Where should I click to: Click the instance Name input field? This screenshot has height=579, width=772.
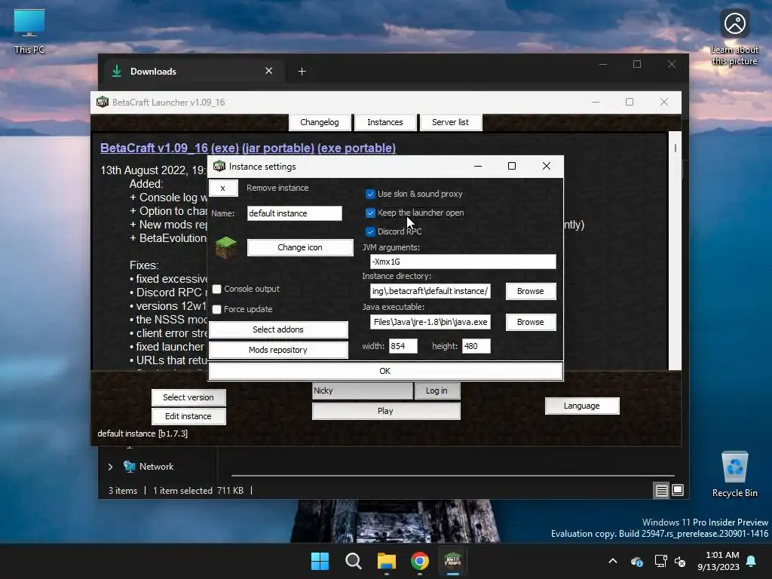coord(295,213)
